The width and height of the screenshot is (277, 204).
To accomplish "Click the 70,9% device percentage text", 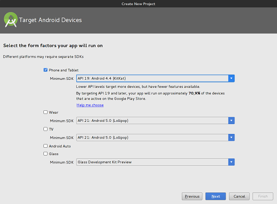I will (x=194, y=93).
